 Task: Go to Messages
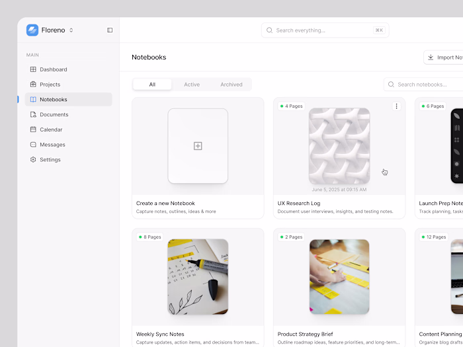pyautogui.click(x=69, y=145)
